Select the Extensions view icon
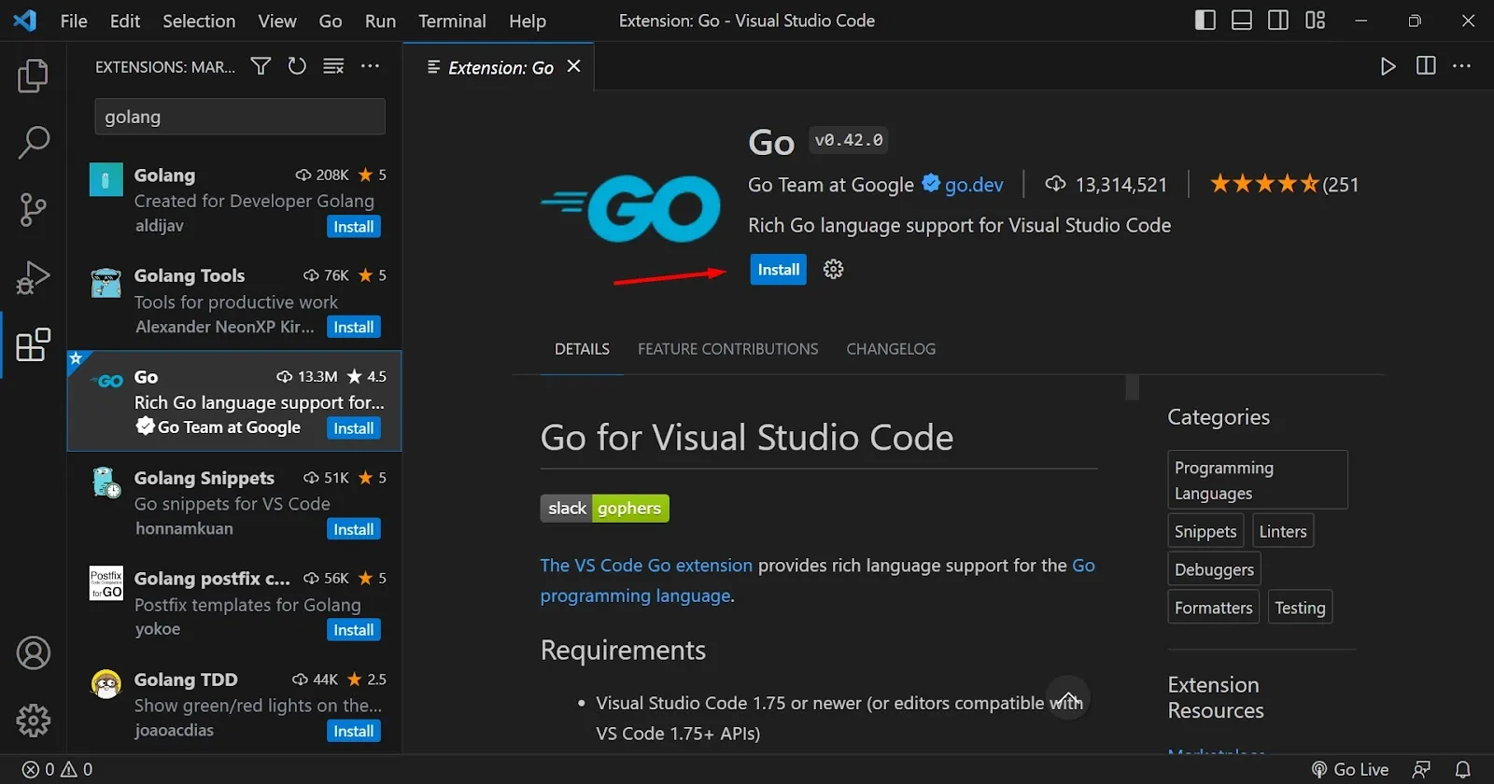The width and height of the screenshot is (1494, 784). pos(34,344)
